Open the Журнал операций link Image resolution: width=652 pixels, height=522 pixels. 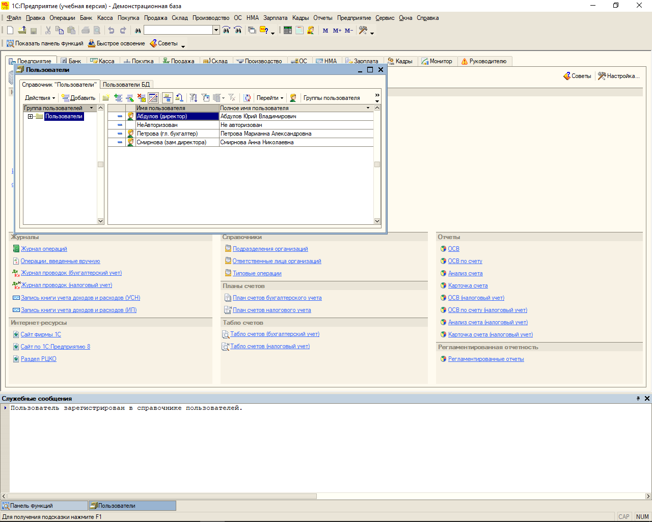(x=44, y=249)
